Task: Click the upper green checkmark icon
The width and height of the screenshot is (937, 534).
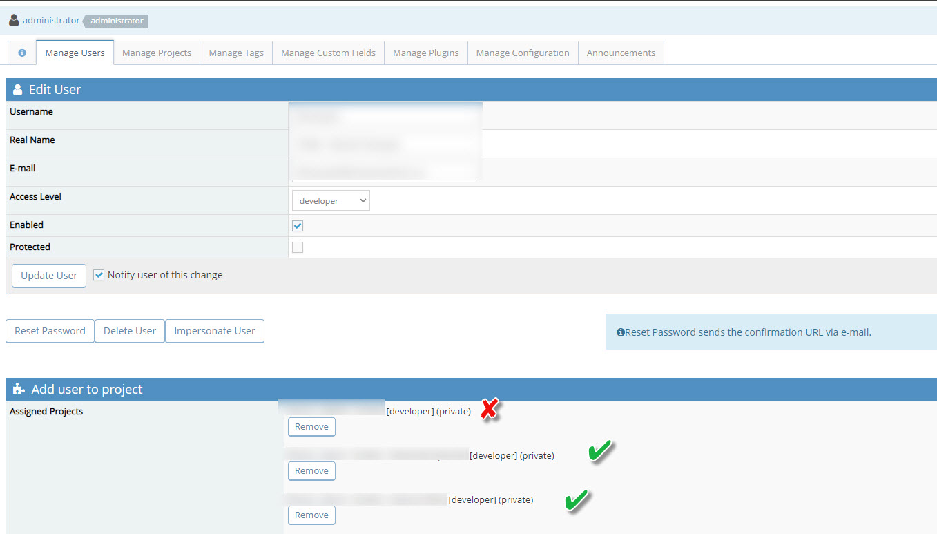Action: point(601,452)
